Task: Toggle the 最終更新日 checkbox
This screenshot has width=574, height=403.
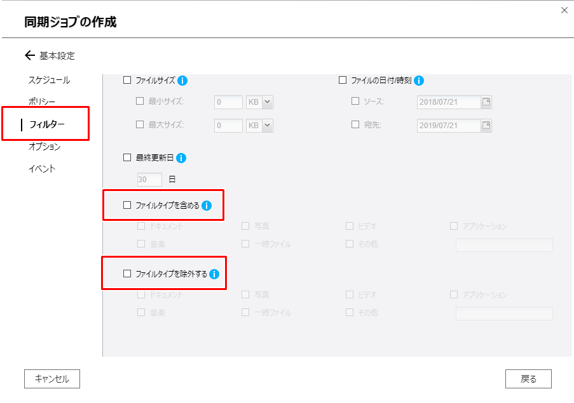Action: click(x=127, y=157)
